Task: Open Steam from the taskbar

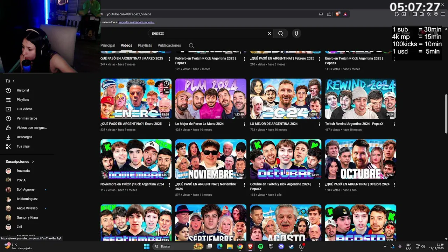Action: (x=291, y=246)
